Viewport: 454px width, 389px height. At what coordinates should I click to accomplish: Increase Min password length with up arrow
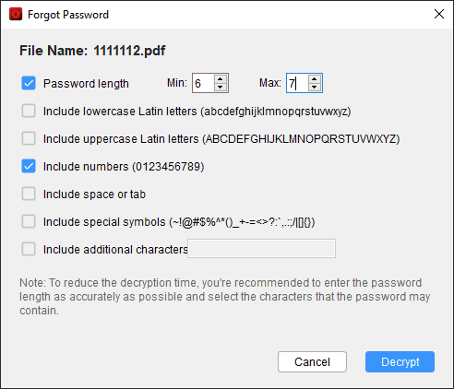(221, 79)
